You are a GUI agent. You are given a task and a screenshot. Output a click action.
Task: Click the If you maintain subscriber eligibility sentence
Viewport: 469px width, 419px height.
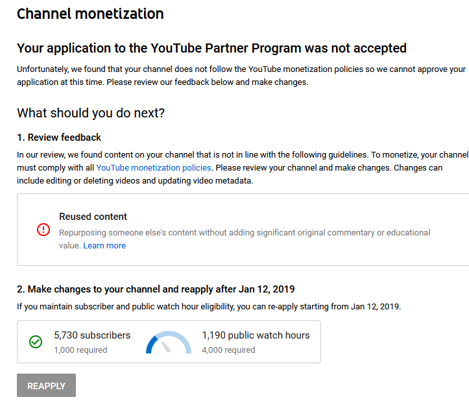pyautogui.click(x=208, y=306)
